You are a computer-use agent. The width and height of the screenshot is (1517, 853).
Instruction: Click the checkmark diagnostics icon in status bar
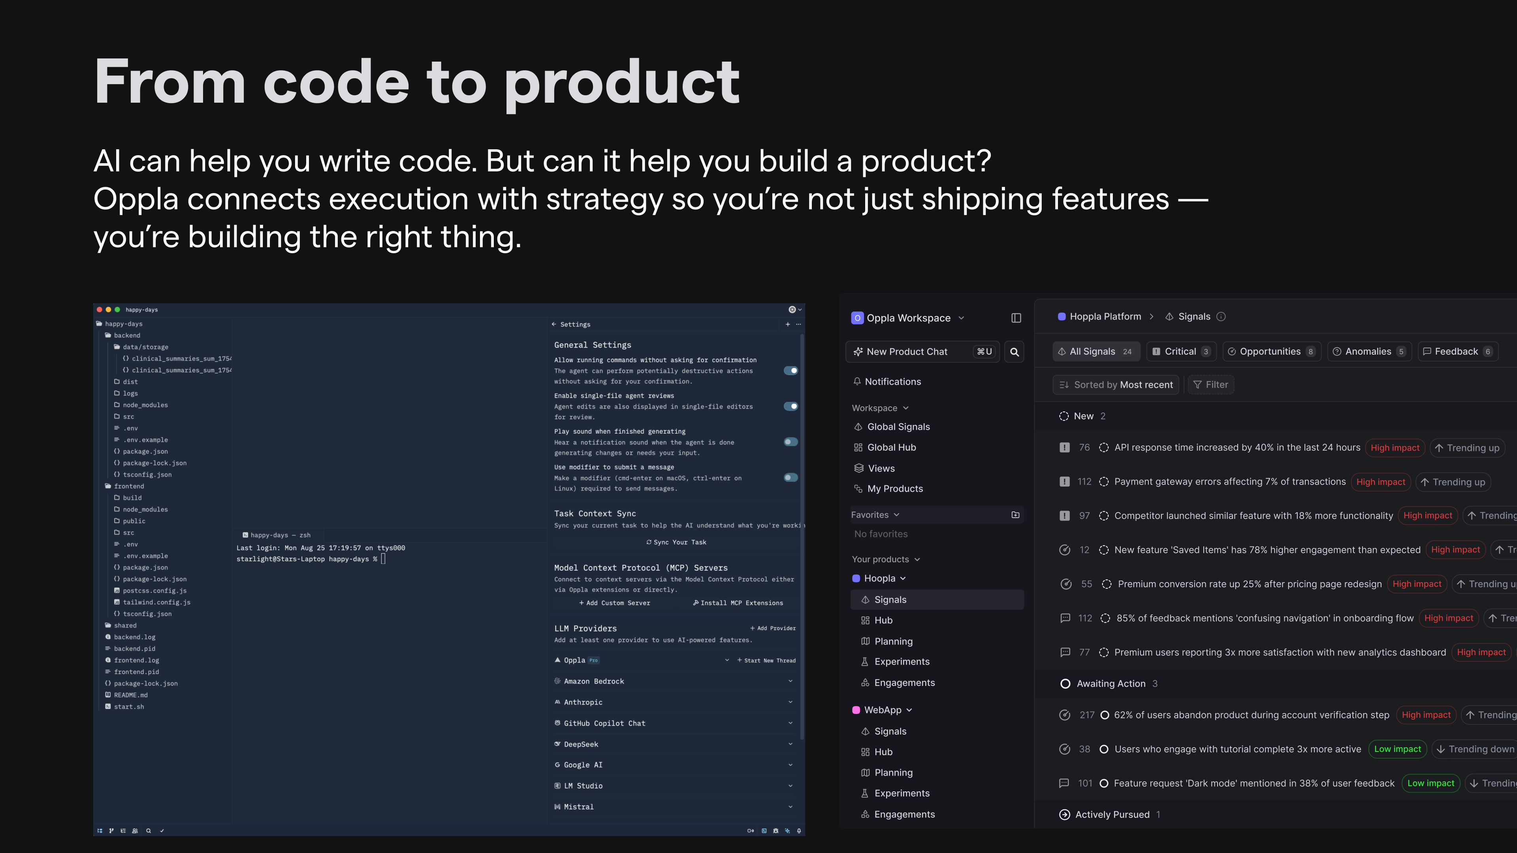click(162, 830)
